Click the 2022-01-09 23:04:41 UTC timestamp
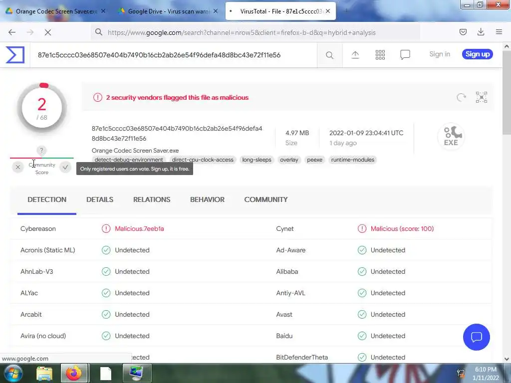This screenshot has width=511, height=383. point(366,133)
